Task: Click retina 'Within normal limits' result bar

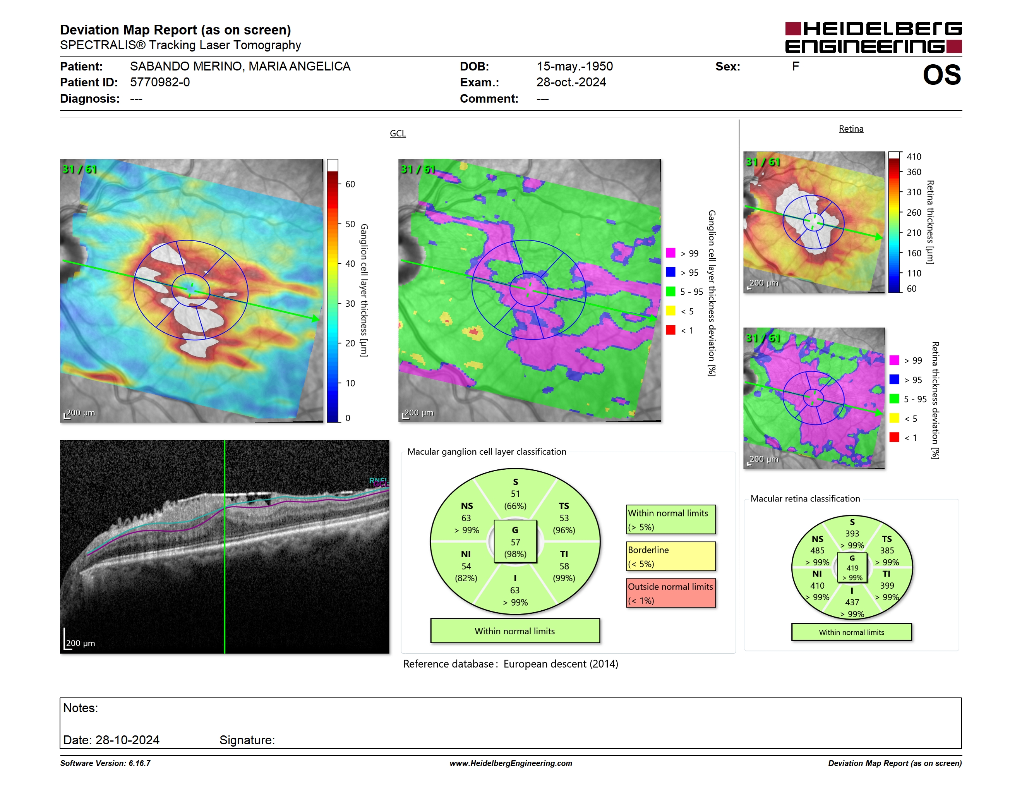Action: click(851, 632)
